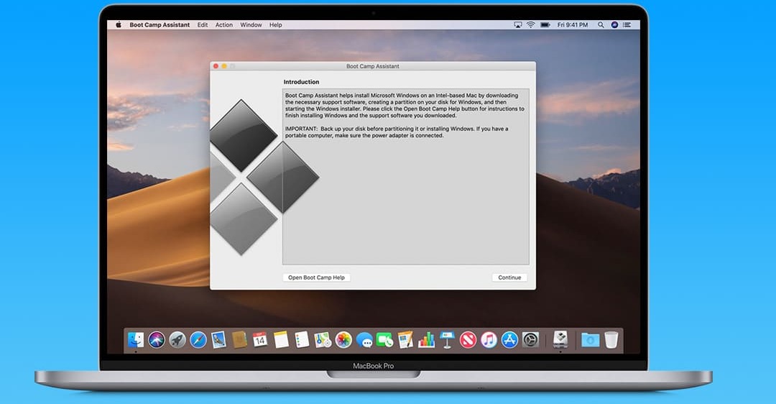
Task: Open Boot Camp Assistant app menu
Action: (x=160, y=24)
